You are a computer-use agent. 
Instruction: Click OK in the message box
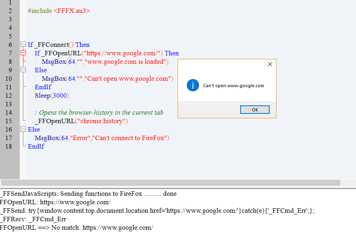tap(255, 110)
